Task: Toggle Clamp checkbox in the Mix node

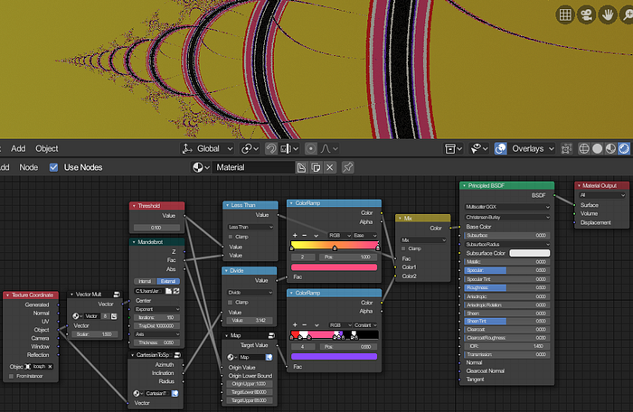Action: pyautogui.click(x=403, y=248)
